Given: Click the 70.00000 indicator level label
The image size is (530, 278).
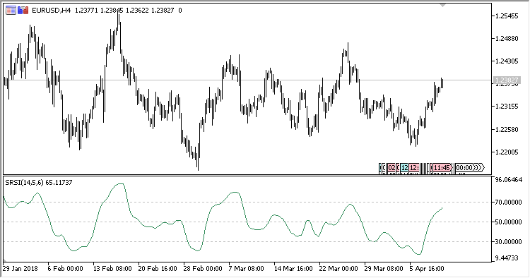Looking at the screenshot, I should [508, 202].
